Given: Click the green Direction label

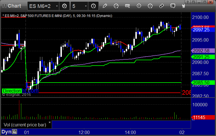Looking at the screenshot, I should 12,91.
